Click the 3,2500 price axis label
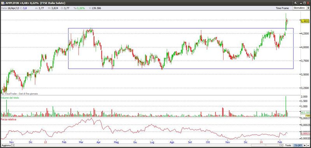This screenshot has height=148, width=311. [305, 88]
